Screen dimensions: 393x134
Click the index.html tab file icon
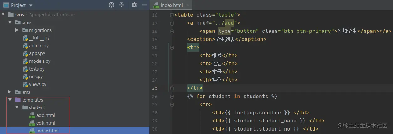pyautogui.click(x=156, y=5)
